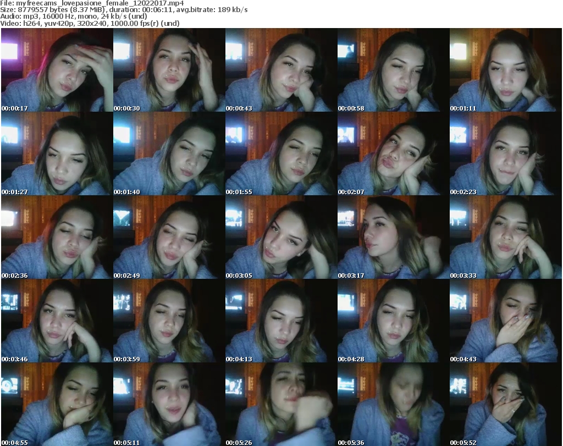Pick the thumbnail marked 00:01:40
Viewport: 563px width, 446px height.
pos(169,153)
